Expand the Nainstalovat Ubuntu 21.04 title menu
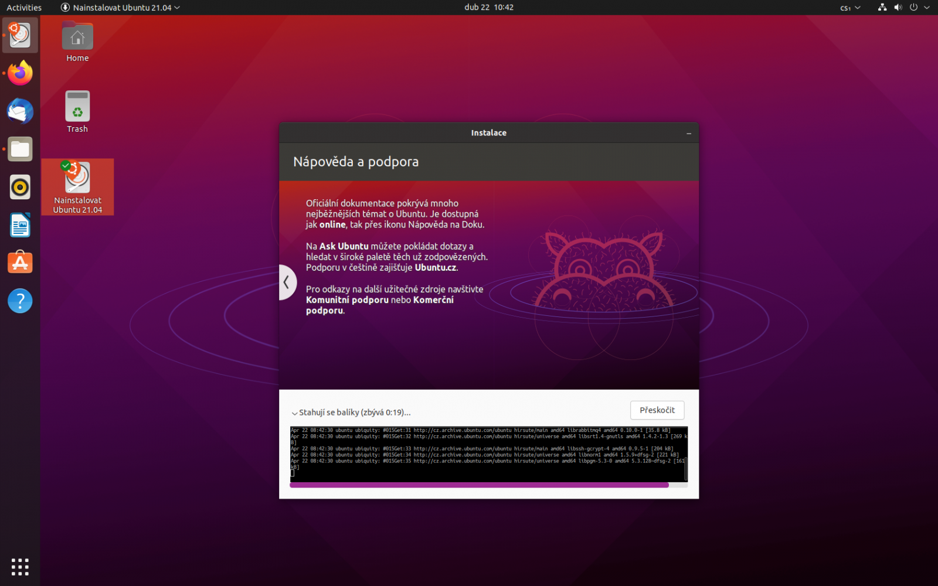Image resolution: width=938 pixels, height=586 pixels. pos(120,8)
